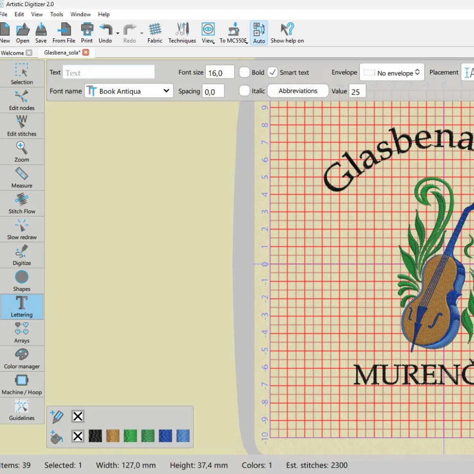This screenshot has height=474, width=474.
Task: Select the Edit nodes tool
Action: click(x=22, y=100)
